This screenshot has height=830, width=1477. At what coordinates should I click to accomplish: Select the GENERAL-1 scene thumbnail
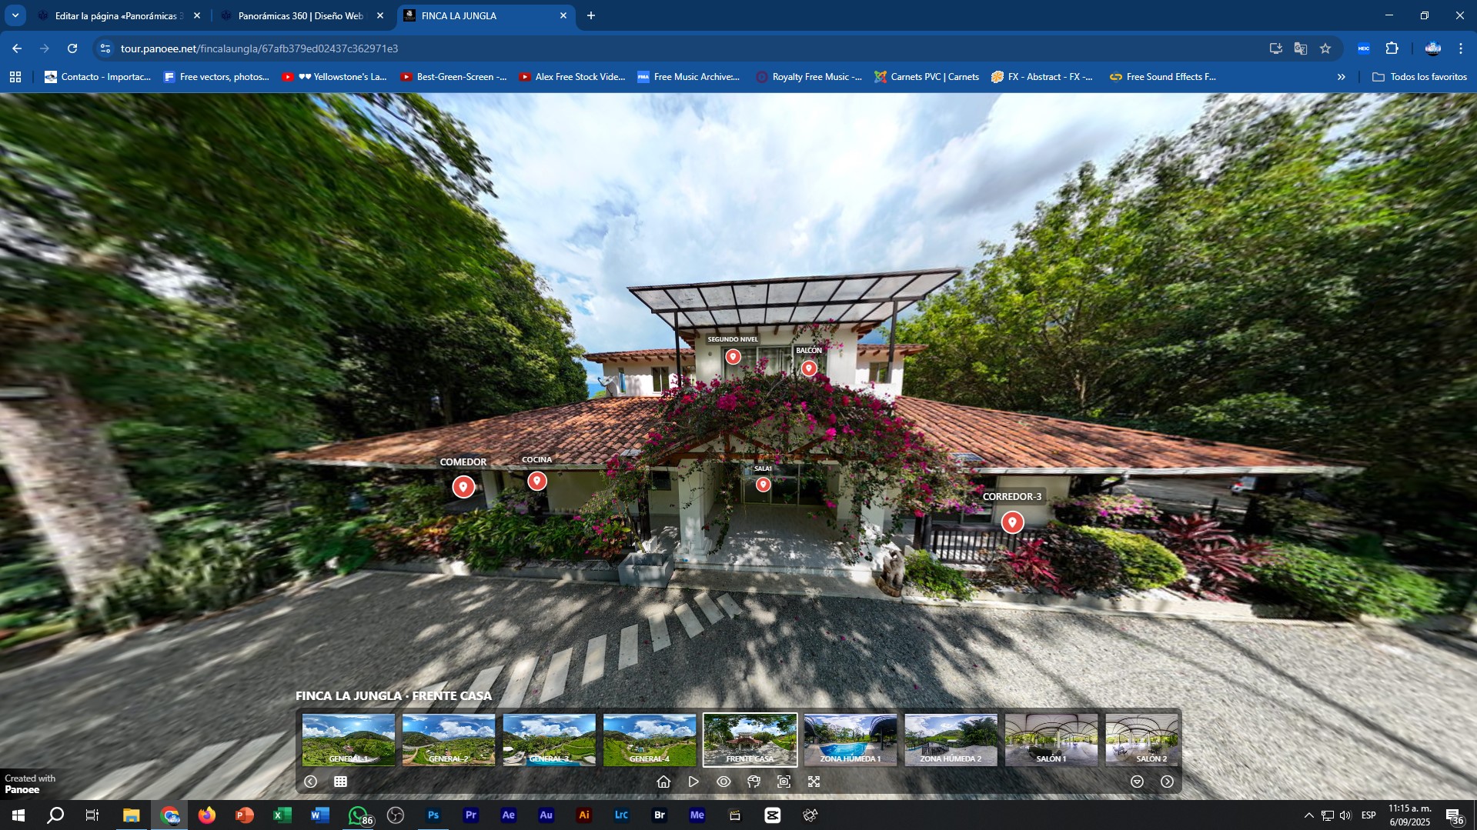click(348, 739)
